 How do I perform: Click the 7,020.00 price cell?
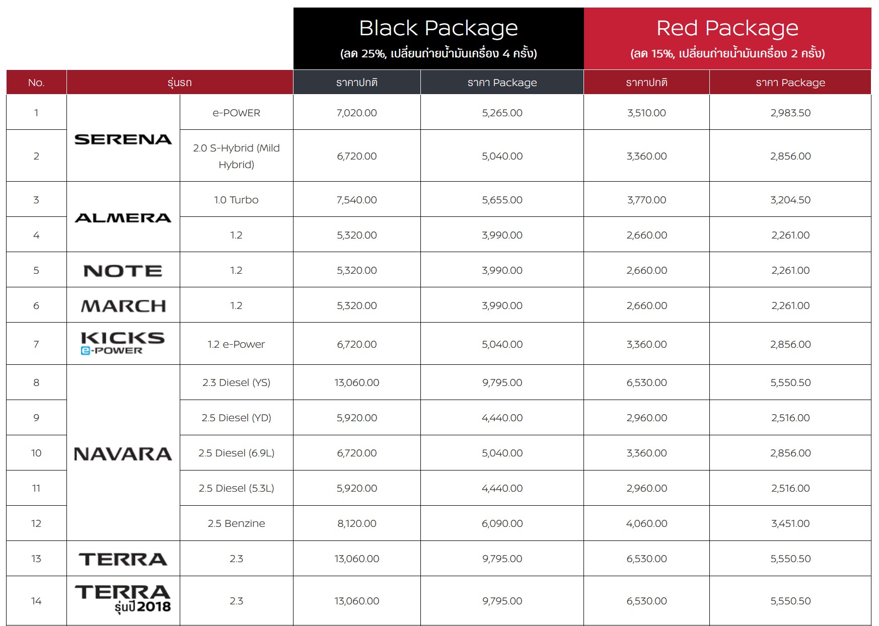(356, 113)
